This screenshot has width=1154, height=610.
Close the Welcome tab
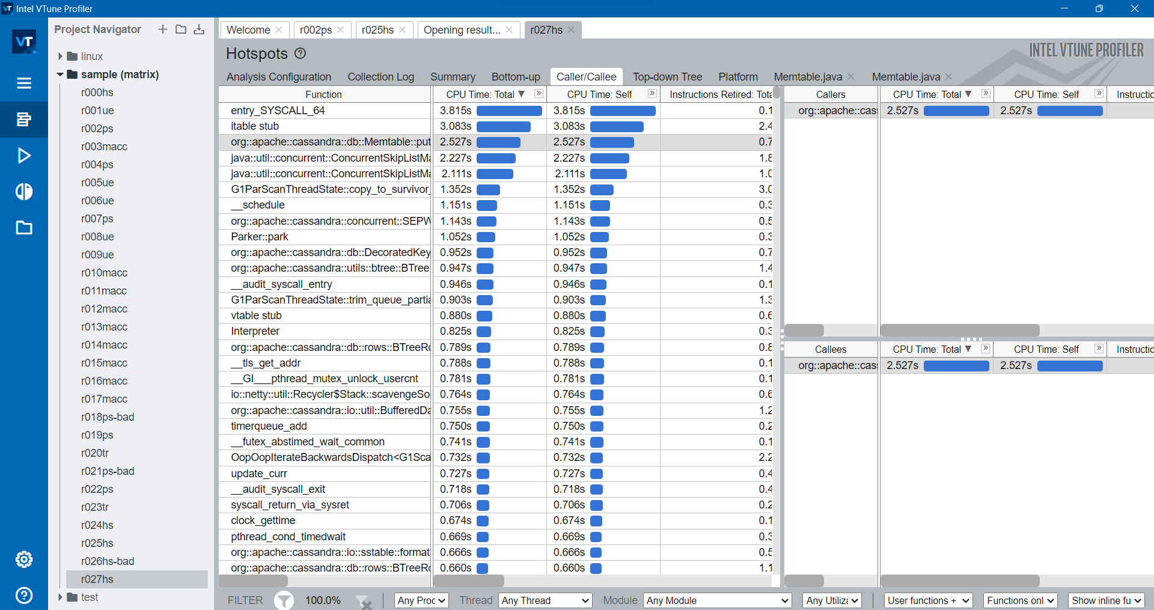click(279, 29)
